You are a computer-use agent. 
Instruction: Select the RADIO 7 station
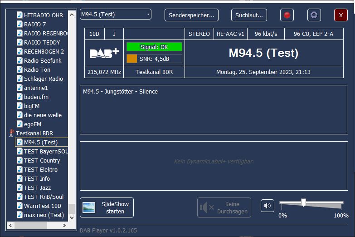click(35, 24)
